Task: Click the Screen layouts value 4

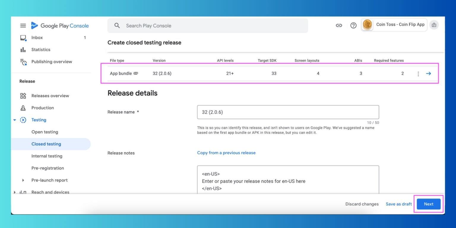Action: (x=318, y=73)
